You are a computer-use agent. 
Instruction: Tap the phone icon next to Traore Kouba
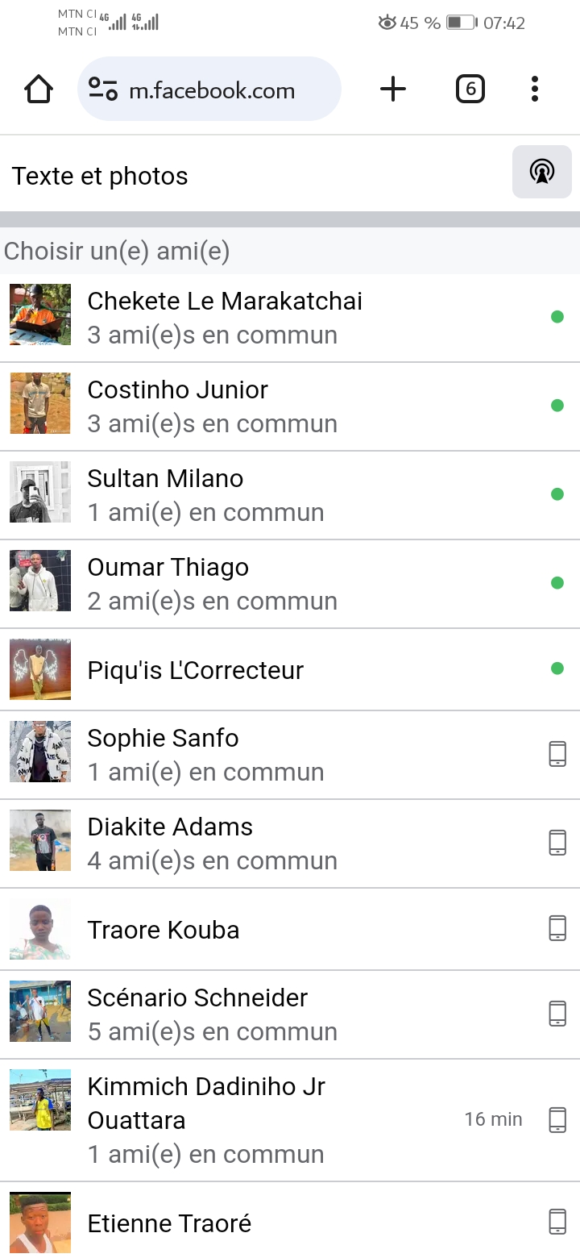[x=557, y=928]
